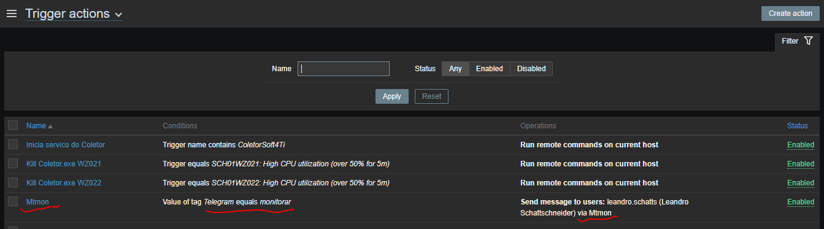
Task: Toggle the Filter tab
Action: point(796,41)
